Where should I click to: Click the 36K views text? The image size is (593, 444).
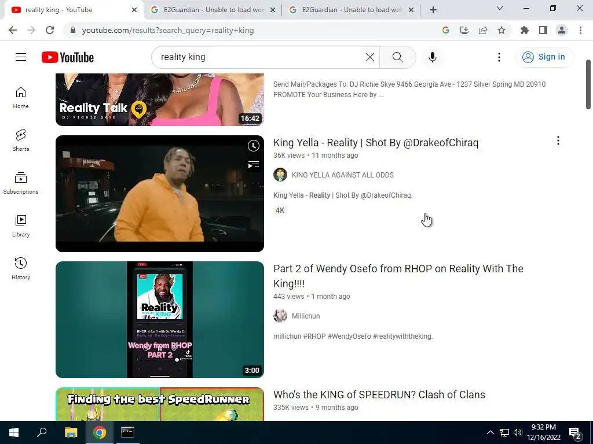[x=289, y=155]
